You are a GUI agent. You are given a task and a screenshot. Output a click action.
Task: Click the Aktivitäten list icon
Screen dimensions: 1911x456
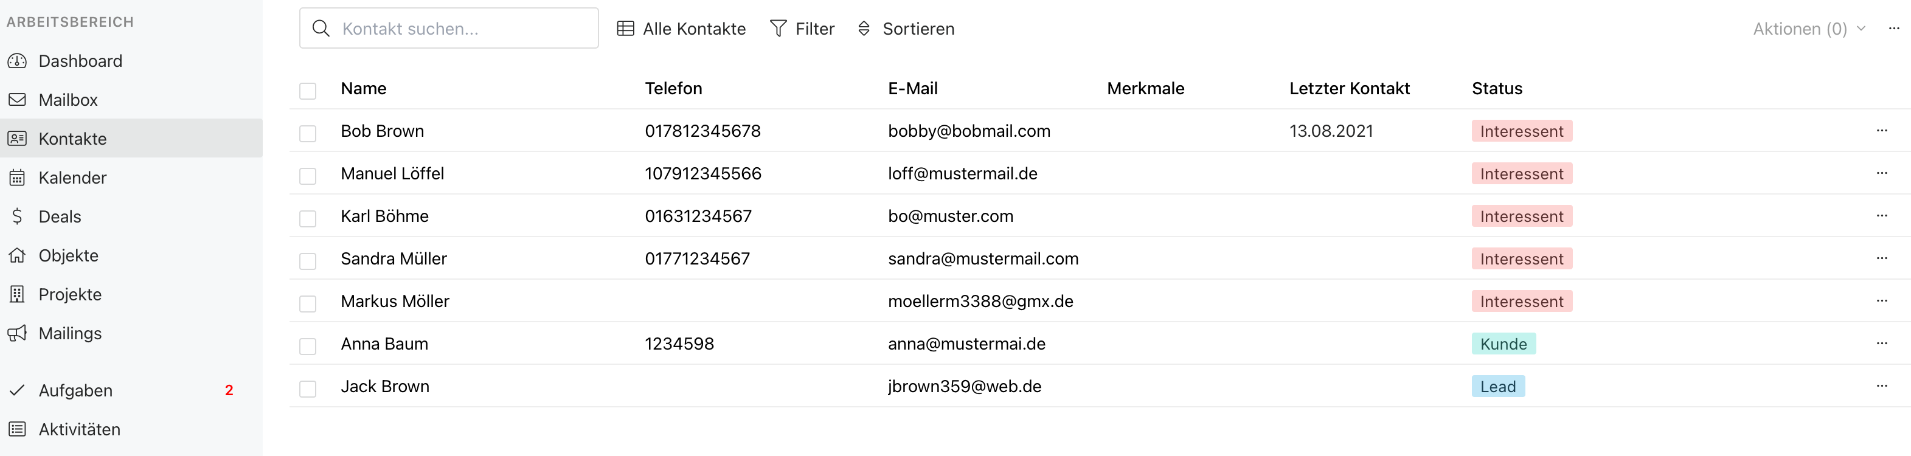[17, 429]
